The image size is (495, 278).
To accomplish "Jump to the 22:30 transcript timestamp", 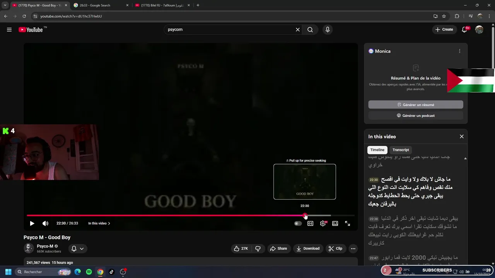I will coord(374,180).
